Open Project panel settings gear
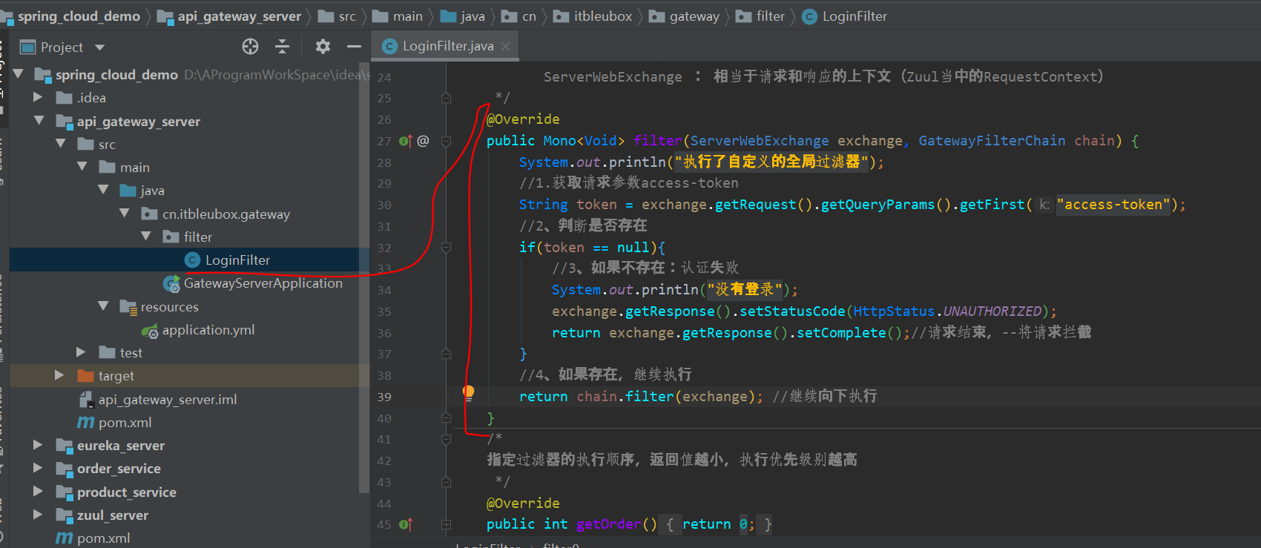 (x=323, y=47)
